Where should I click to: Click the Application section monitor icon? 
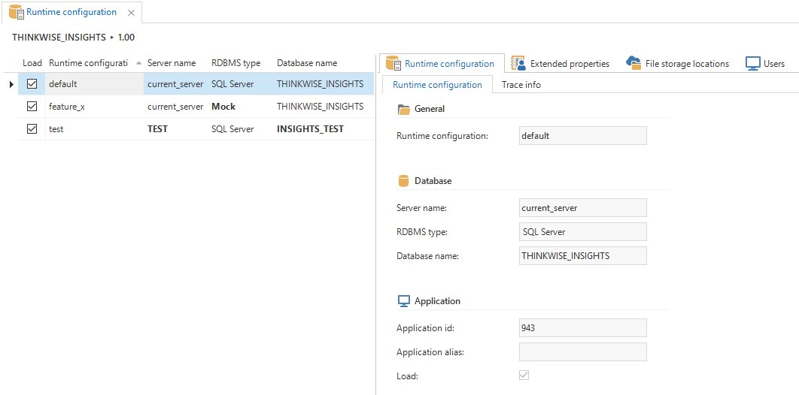(403, 301)
